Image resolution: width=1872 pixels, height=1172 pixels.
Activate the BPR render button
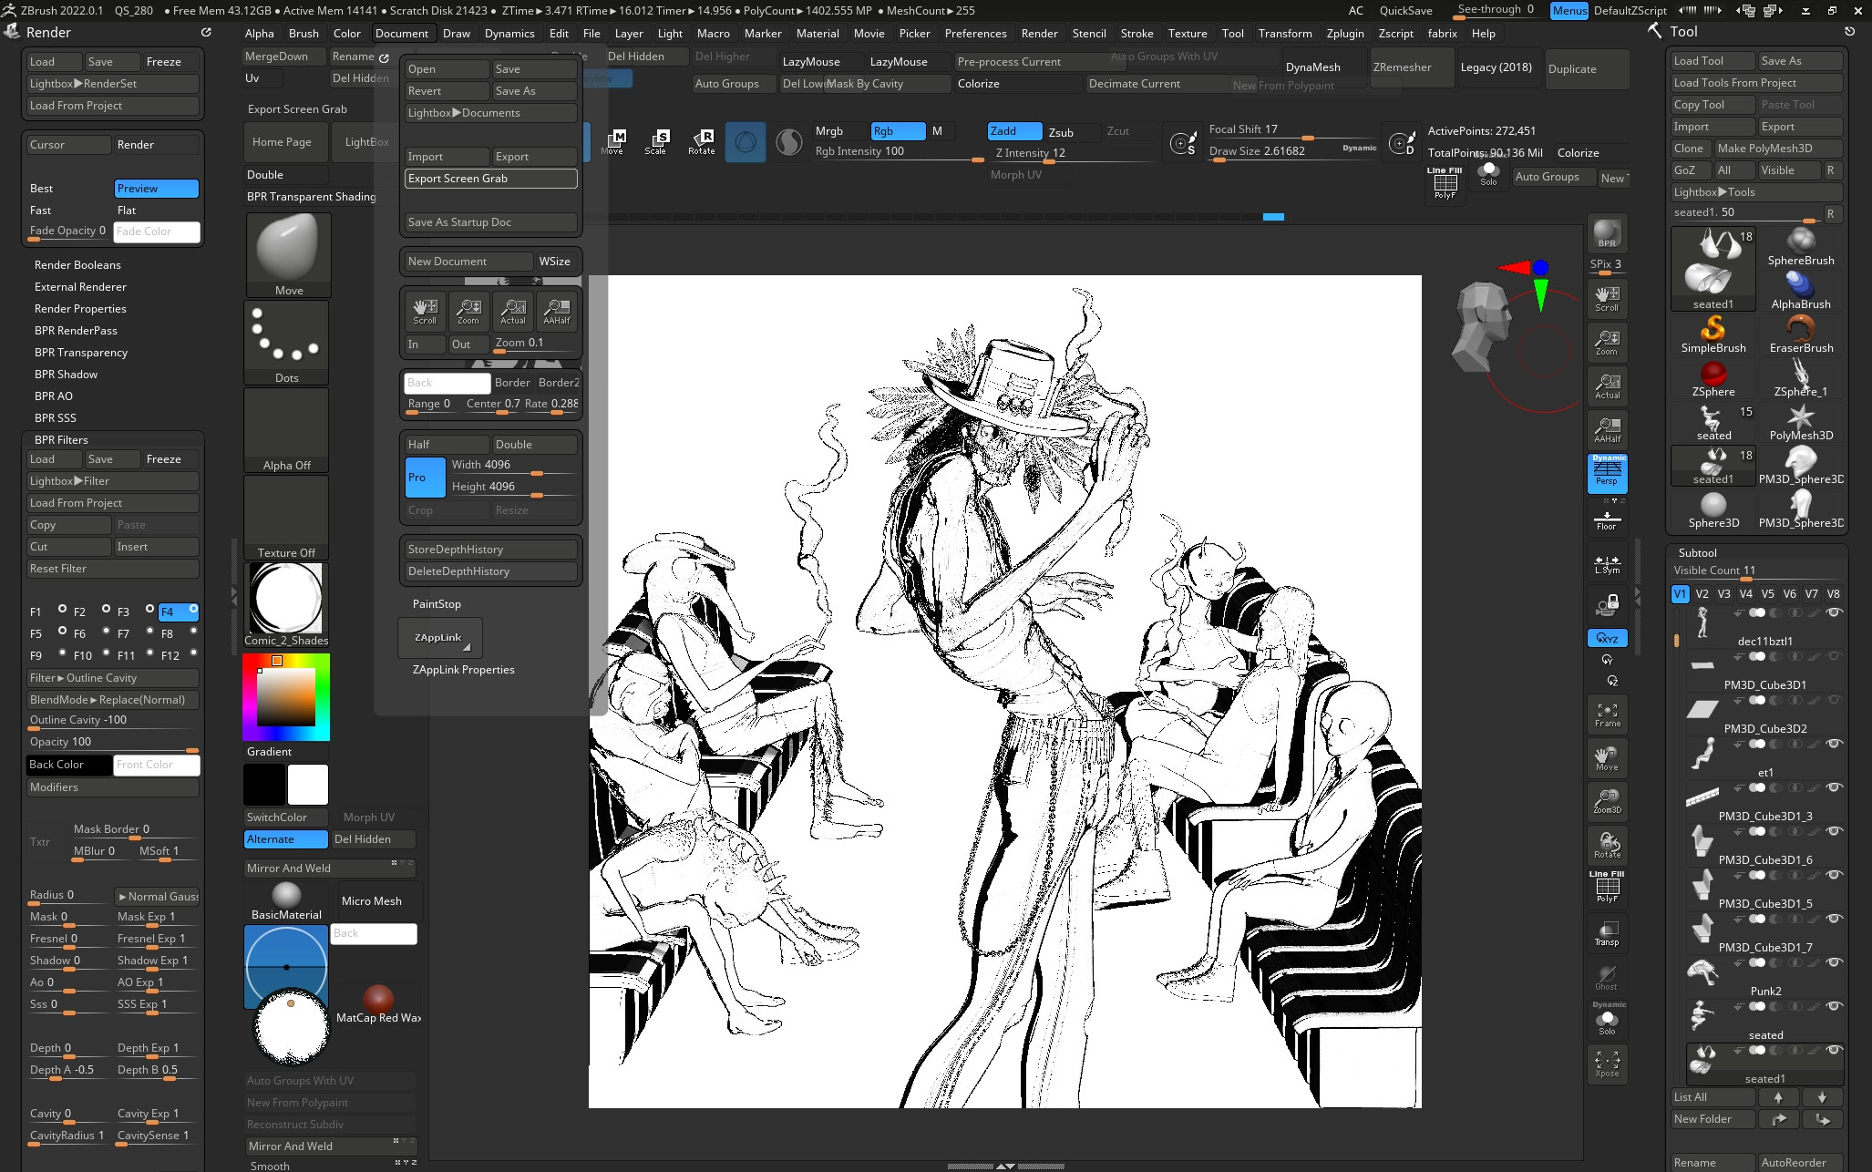(1606, 232)
